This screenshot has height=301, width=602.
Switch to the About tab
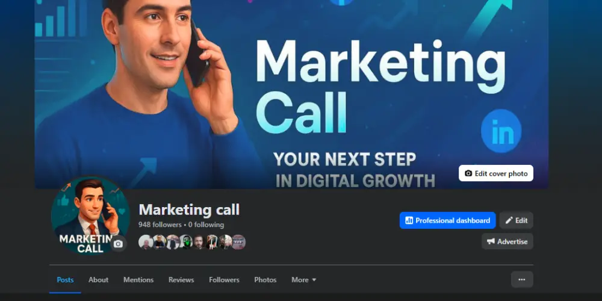[x=98, y=280]
